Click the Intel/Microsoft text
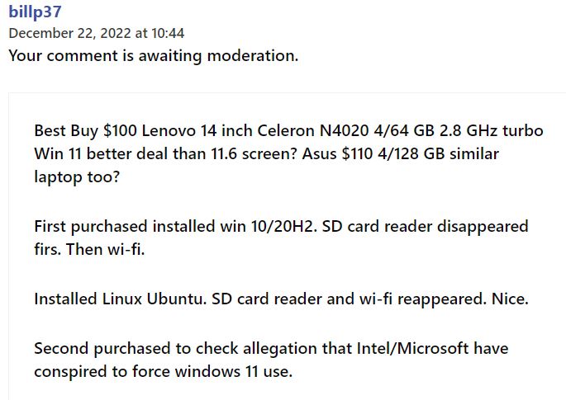 tap(412, 349)
